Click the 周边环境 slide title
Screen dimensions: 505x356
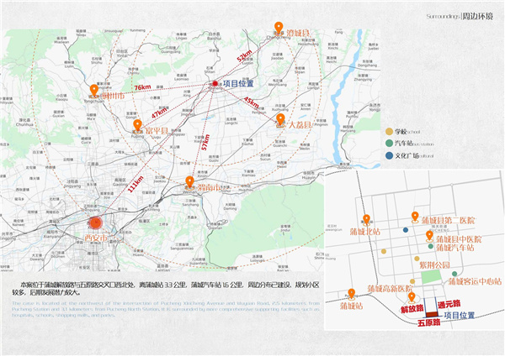476,15
